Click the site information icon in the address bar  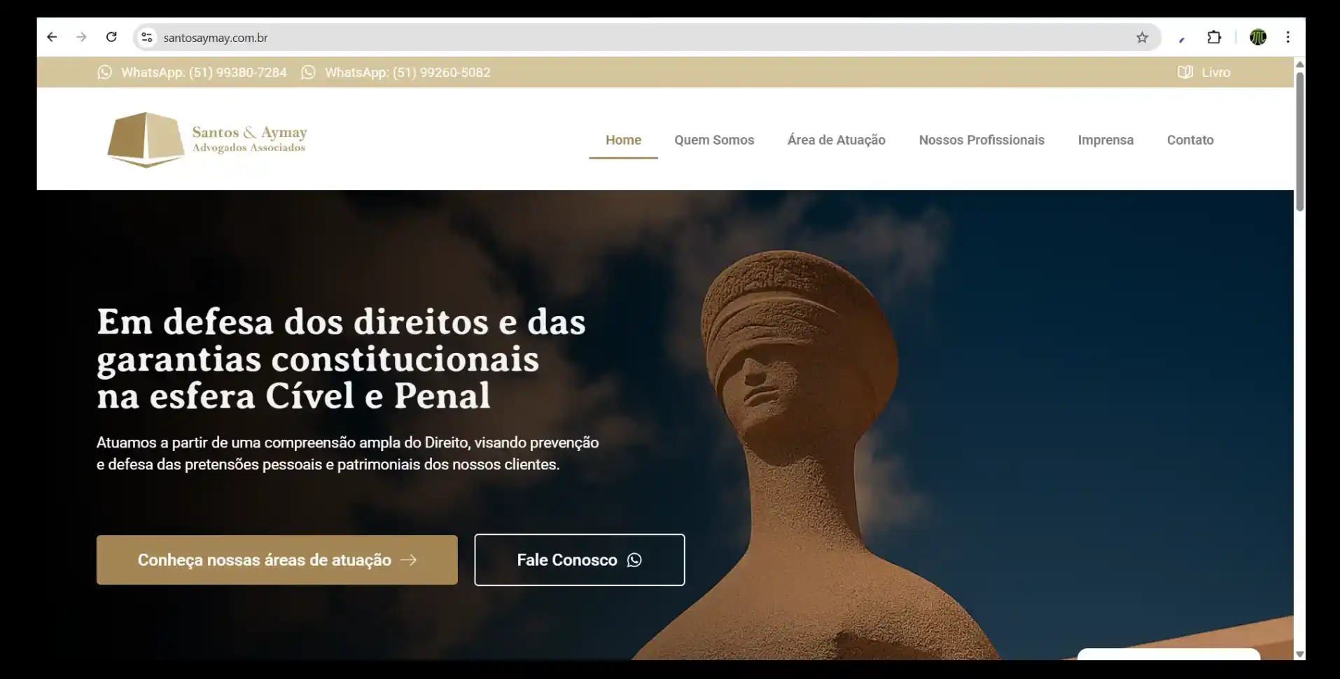146,37
